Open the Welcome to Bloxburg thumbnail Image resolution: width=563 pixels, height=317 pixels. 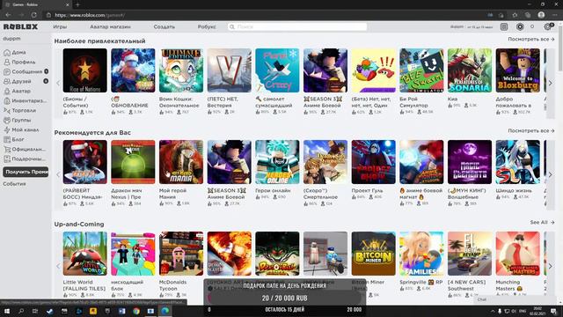pos(518,70)
